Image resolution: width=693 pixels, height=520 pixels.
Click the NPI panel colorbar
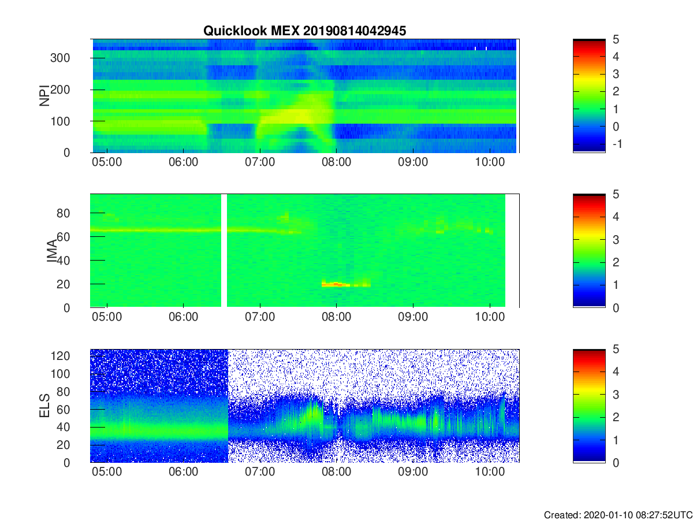click(x=589, y=96)
